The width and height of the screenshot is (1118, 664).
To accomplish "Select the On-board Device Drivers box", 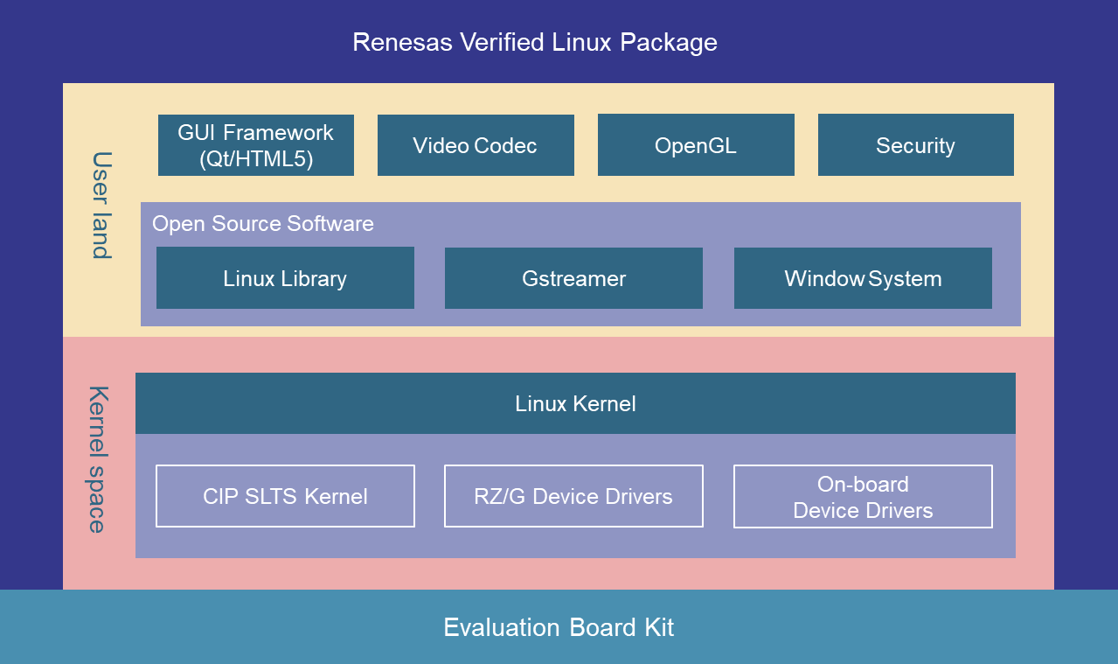I will [x=863, y=496].
